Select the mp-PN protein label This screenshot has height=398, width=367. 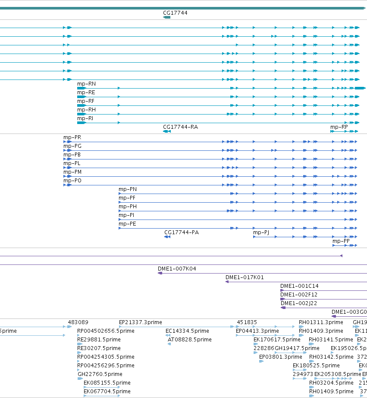coord(128,189)
